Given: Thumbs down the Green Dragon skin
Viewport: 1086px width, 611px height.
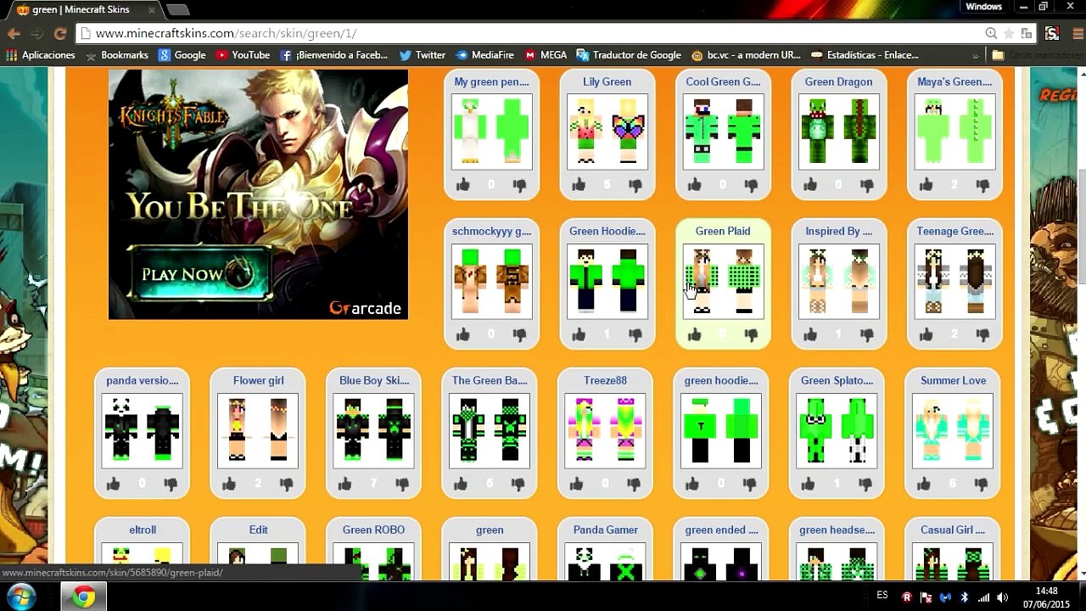Looking at the screenshot, I should [867, 185].
